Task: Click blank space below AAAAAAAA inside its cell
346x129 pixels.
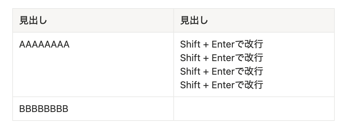Action: coord(93,73)
